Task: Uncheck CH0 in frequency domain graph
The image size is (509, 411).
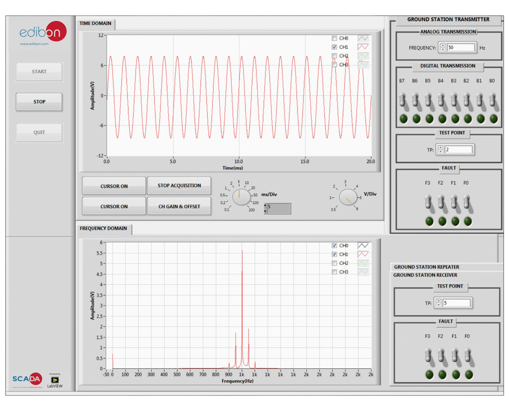Action: (334, 246)
